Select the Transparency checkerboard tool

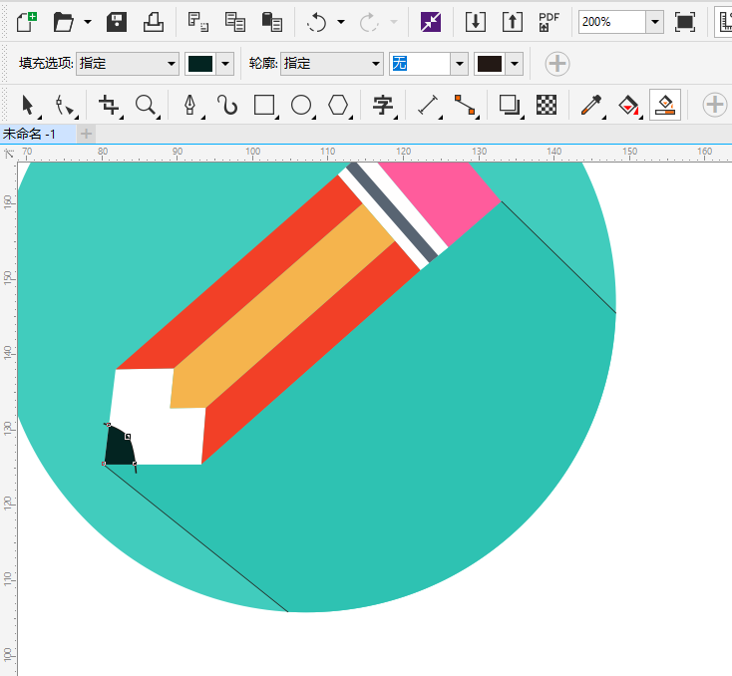point(546,105)
